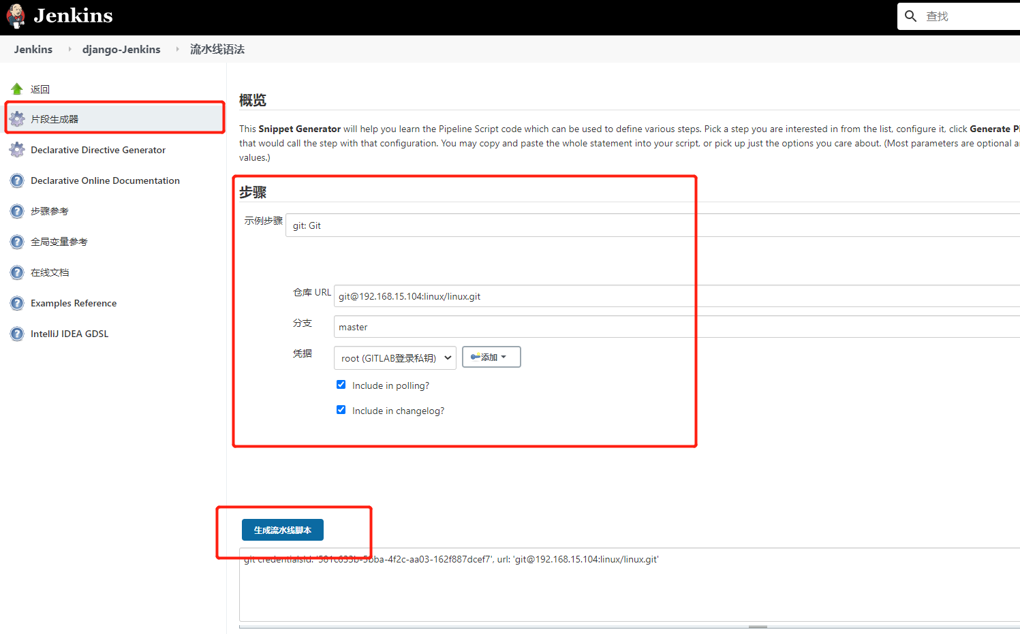
Task: Open Declarative Directive Generator link
Action: tap(98, 150)
